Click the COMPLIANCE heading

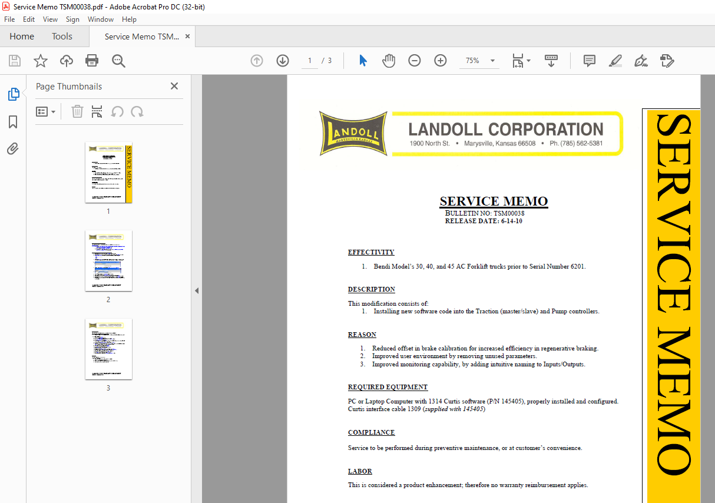tap(371, 432)
